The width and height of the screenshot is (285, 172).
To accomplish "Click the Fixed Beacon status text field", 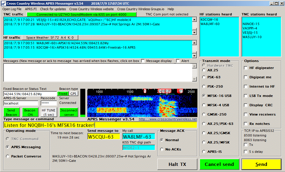I will coord(30,94).
